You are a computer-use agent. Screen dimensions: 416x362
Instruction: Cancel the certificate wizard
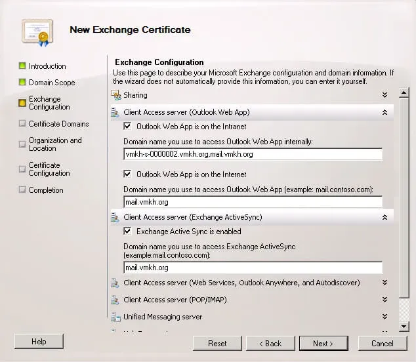coord(383,344)
